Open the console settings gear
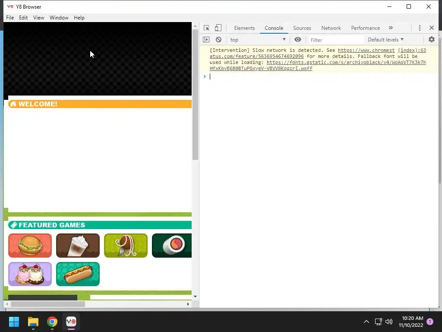The image size is (442, 332). [x=432, y=39]
